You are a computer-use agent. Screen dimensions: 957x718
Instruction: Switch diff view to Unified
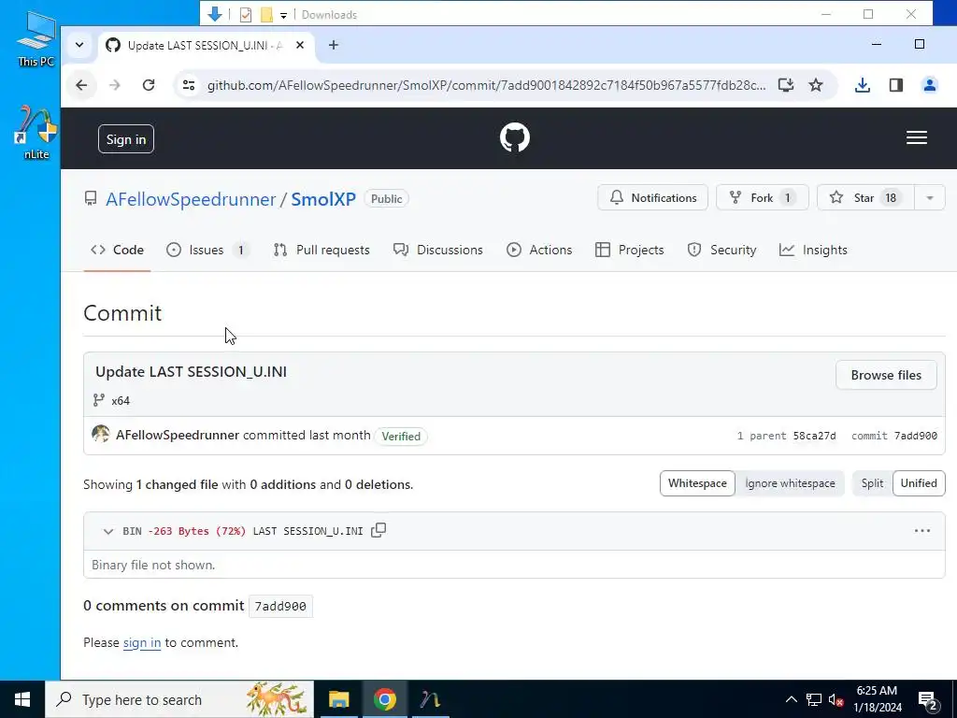click(919, 483)
